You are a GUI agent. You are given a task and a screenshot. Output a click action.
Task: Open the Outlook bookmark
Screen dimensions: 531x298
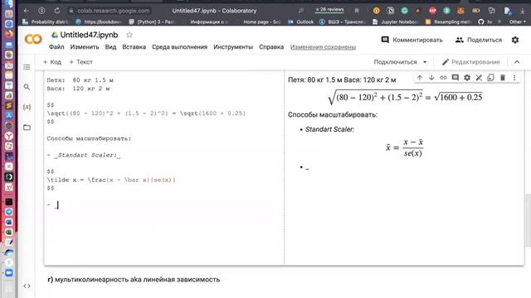[x=300, y=22]
